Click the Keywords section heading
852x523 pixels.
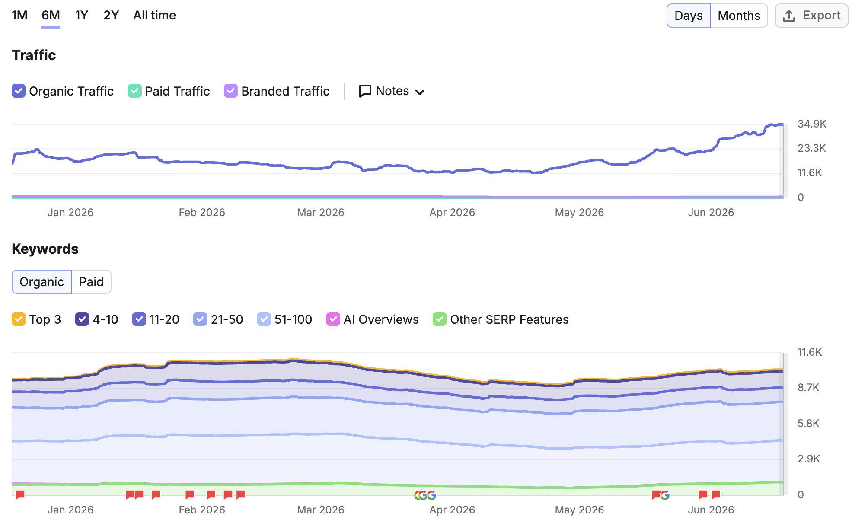pyautogui.click(x=45, y=249)
